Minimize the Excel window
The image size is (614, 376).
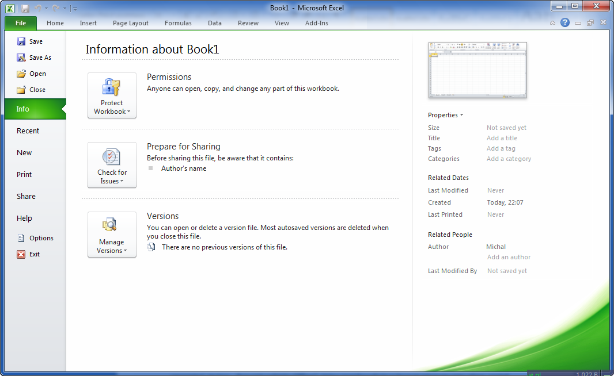[559, 6]
